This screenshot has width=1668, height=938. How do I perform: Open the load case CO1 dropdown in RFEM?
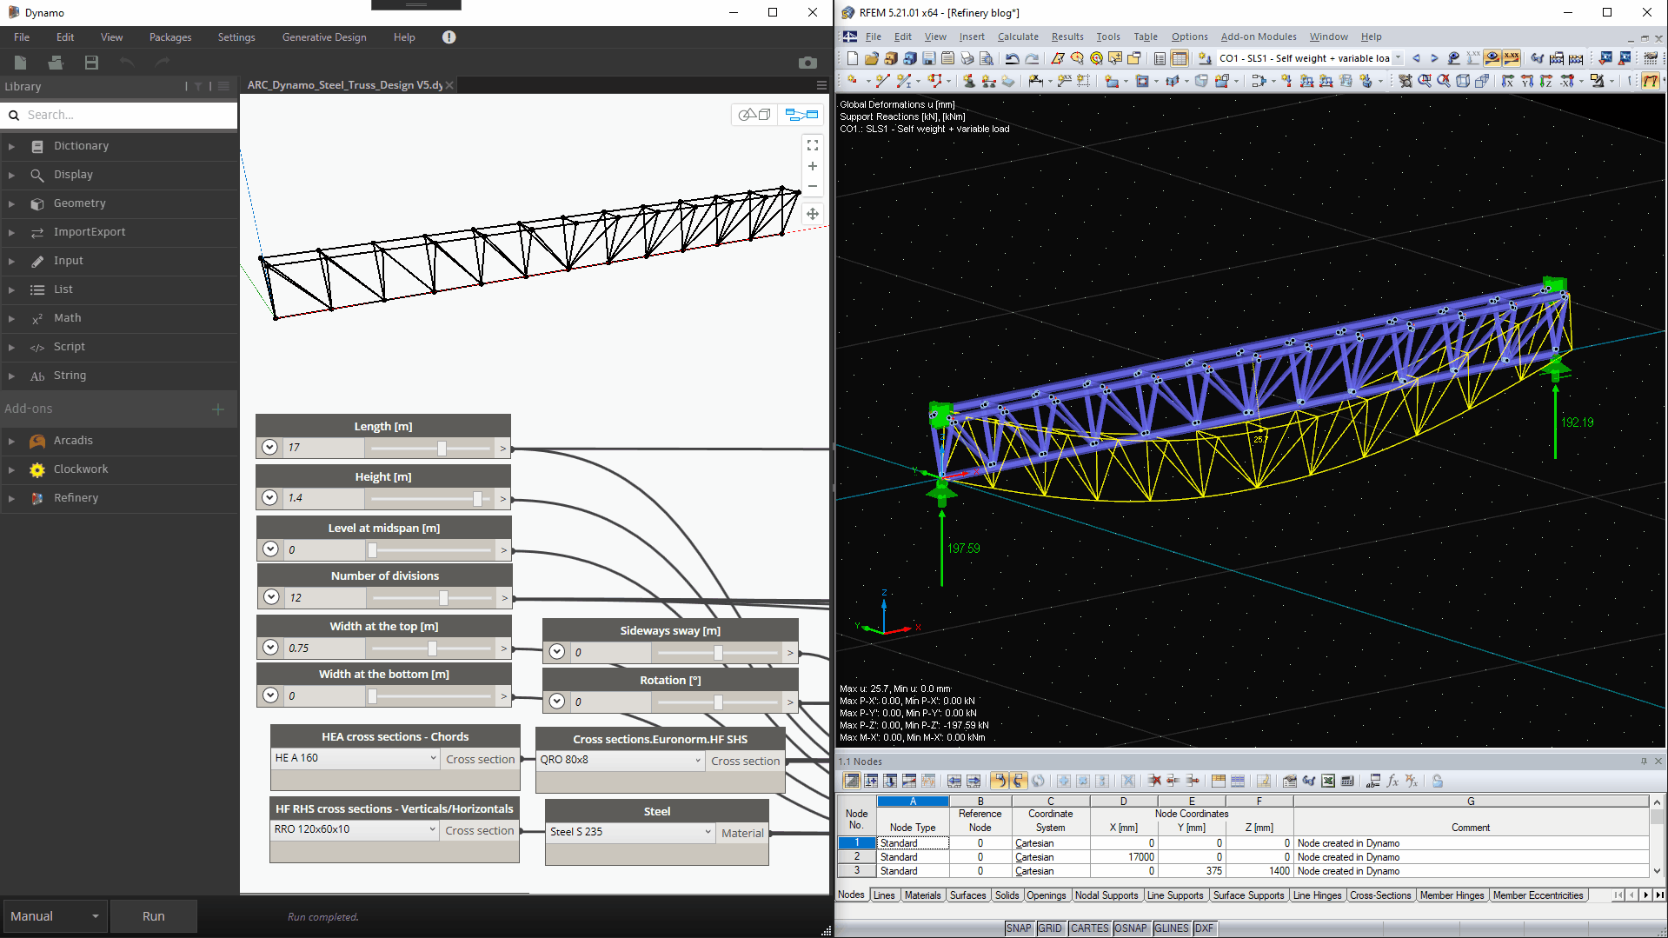1398,58
